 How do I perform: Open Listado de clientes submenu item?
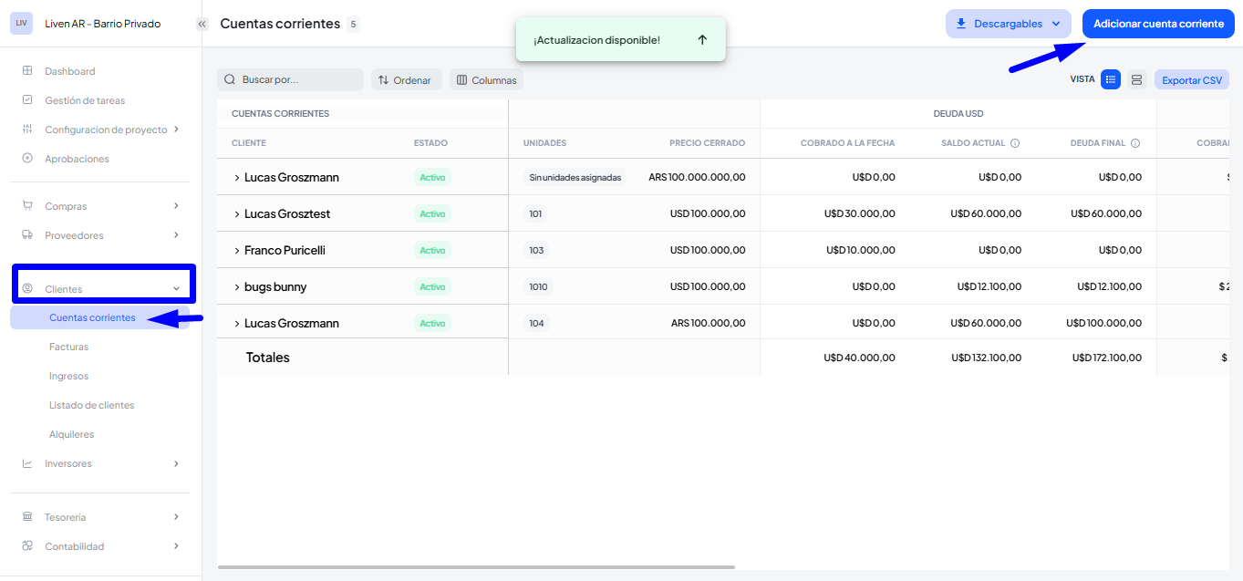(91, 405)
